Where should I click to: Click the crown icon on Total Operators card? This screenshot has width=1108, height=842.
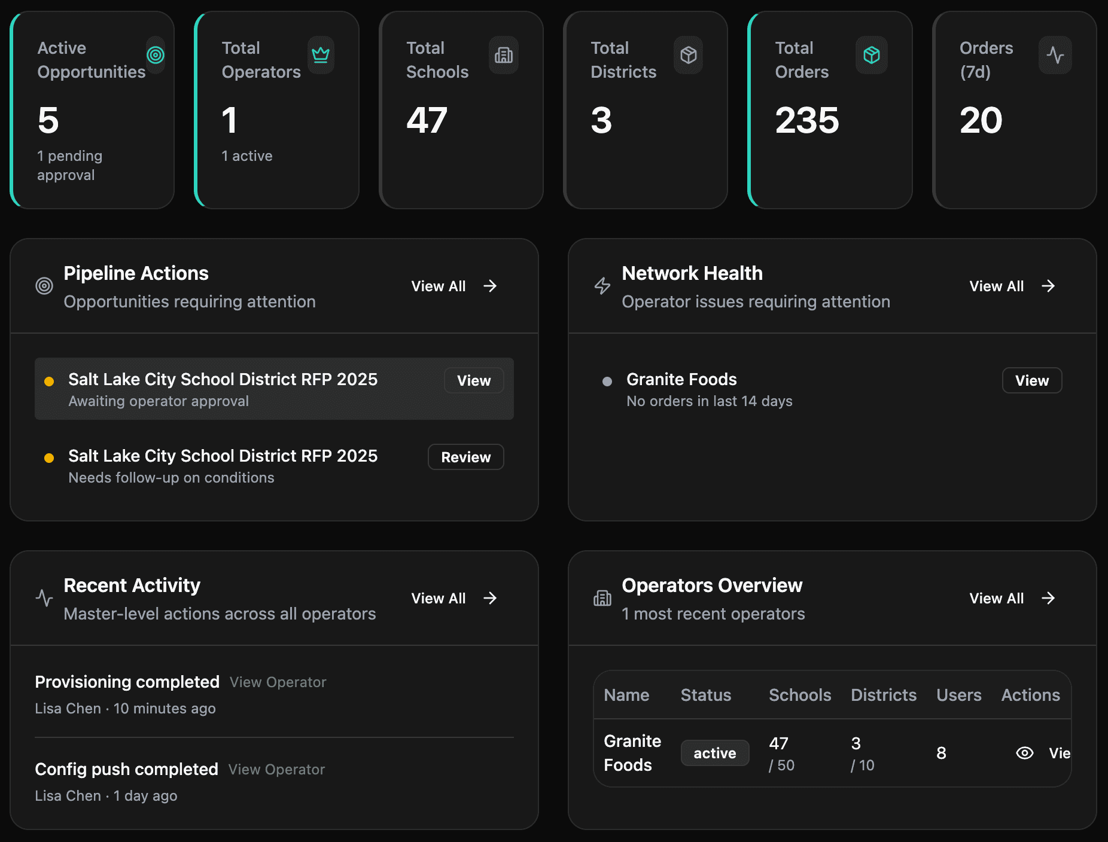321,54
